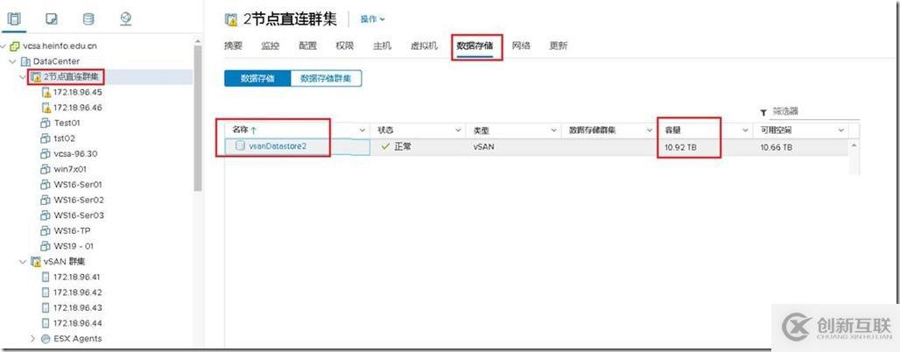This screenshot has height=352, width=900.
Task: Click VM icon beside WS16-TP
Action: [x=46, y=231]
